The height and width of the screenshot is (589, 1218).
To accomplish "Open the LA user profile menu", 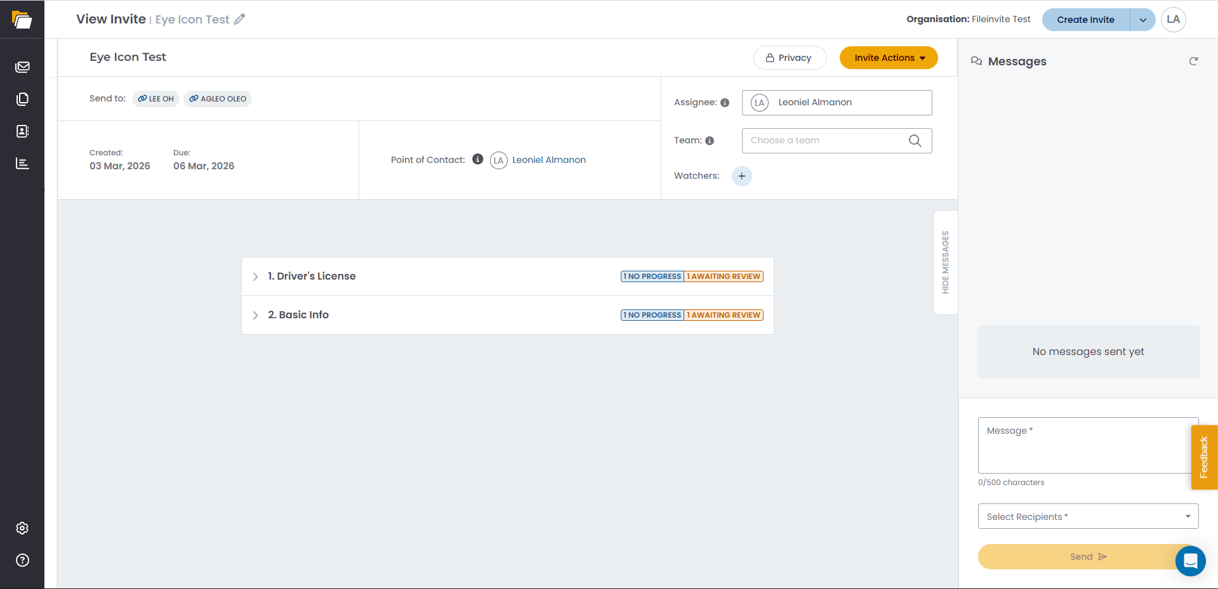I will (1173, 20).
